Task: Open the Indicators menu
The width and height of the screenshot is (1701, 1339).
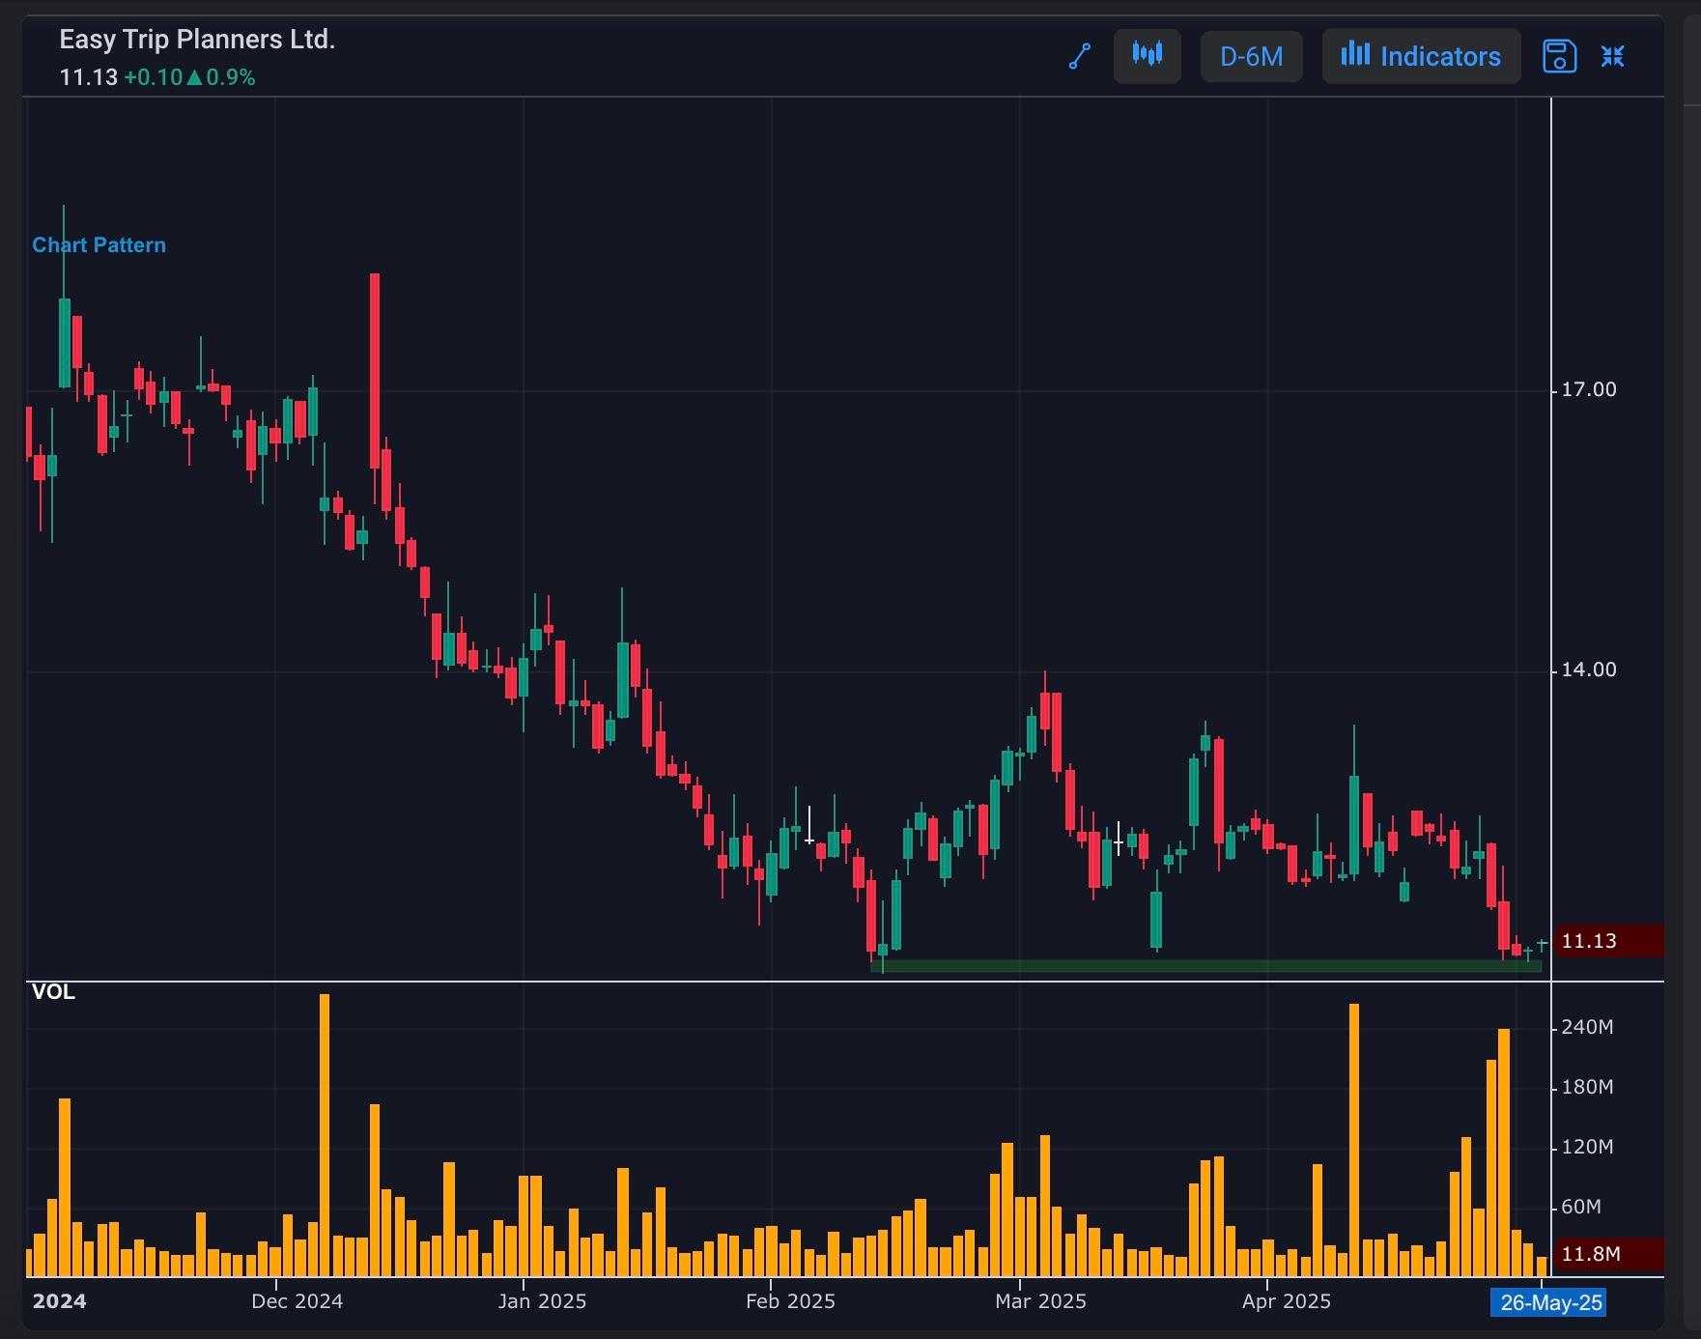Action: [1421, 56]
